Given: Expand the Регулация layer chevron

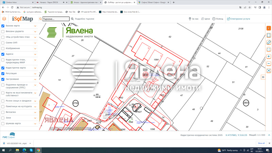Looking at the screenshot, I should pos(35,73).
